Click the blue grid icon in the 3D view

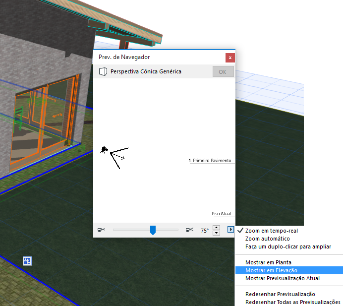coord(27,261)
